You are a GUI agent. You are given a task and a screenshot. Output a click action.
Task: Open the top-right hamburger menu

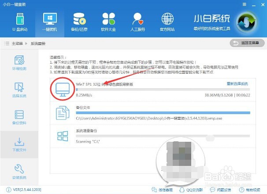coord(245,4)
